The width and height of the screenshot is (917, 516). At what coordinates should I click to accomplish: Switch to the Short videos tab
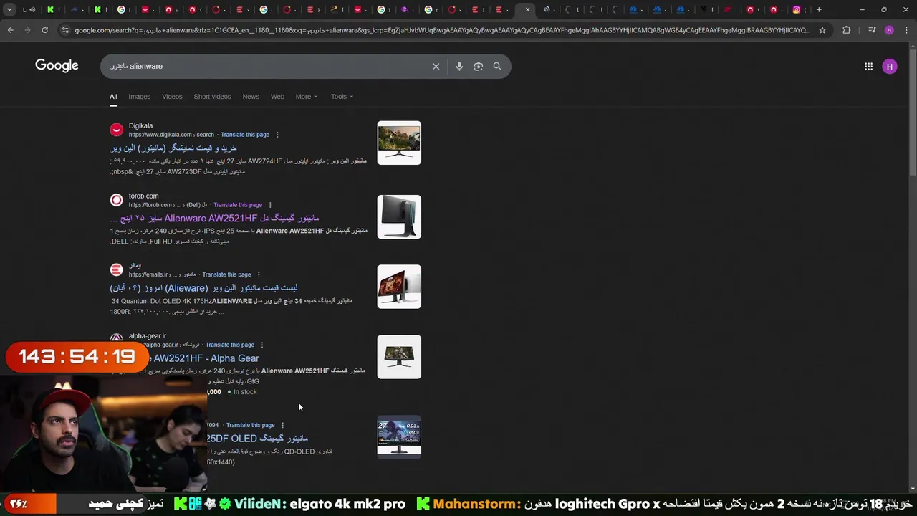(212, 97)
